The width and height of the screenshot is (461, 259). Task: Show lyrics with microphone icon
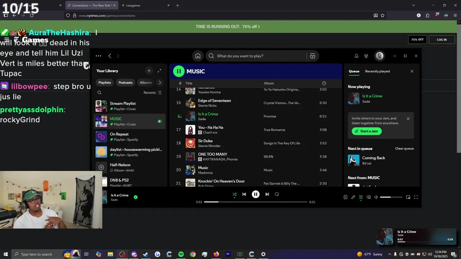click(x=353, y=197)
